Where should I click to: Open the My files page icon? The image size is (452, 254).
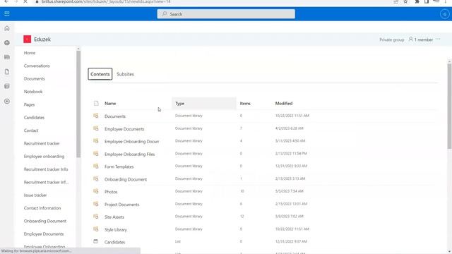[7, 72]
